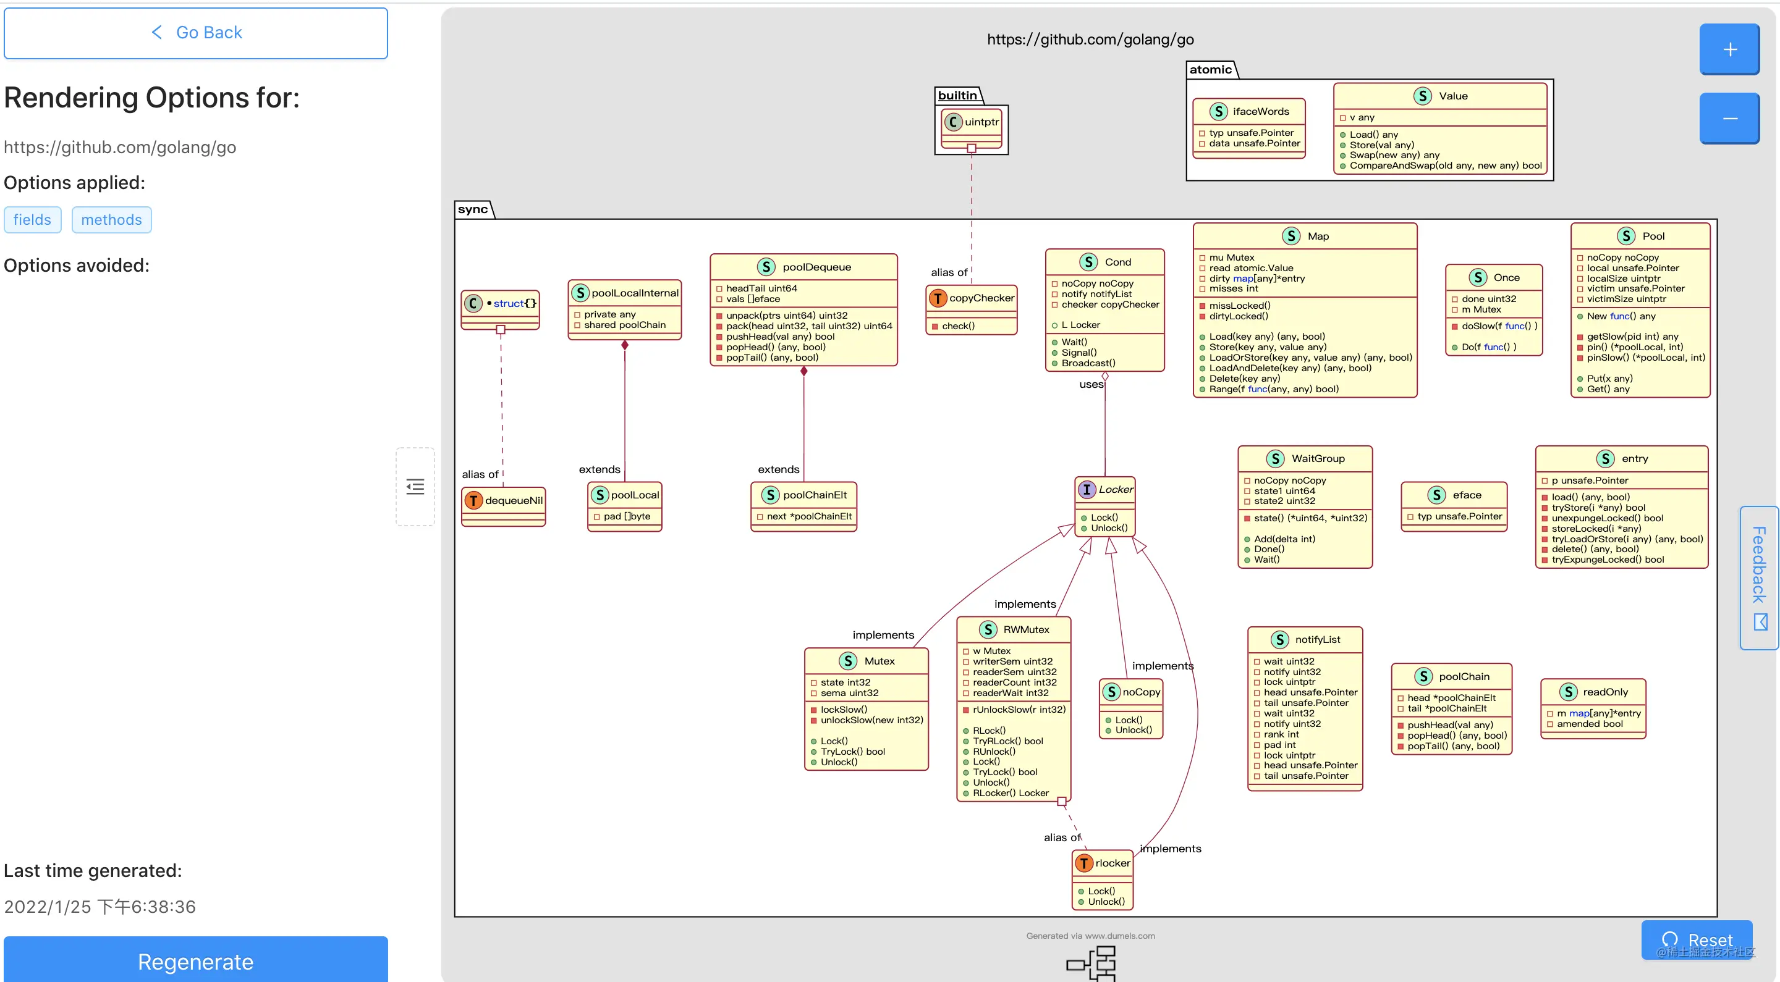Click the Regenerate button
The height and width of the screenshot is (982, 1780).
[x=197, y=963]
